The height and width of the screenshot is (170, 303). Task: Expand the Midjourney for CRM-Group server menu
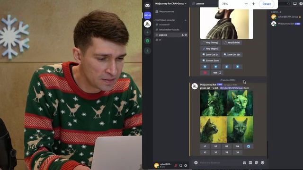171,3
